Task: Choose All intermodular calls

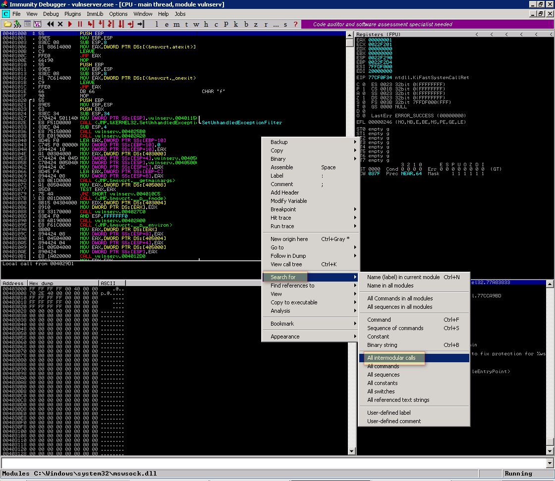Action: [414, 358]
